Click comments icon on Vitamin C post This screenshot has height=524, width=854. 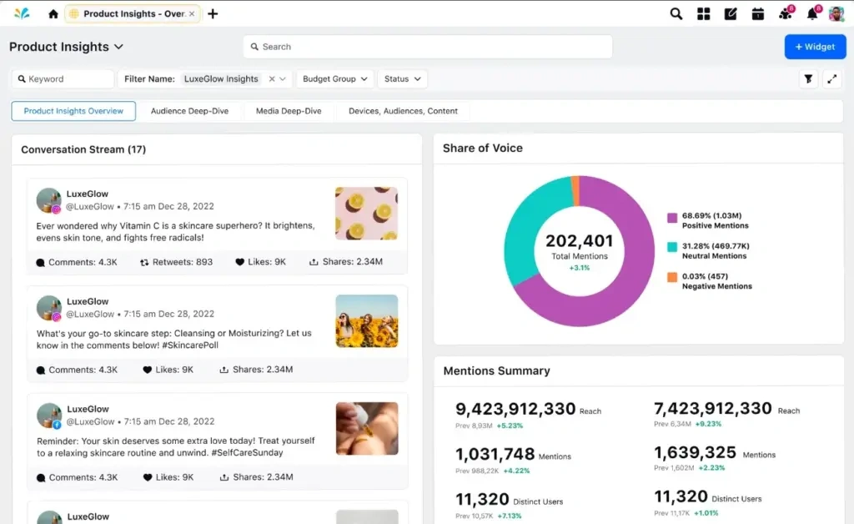tap(40, 263)
